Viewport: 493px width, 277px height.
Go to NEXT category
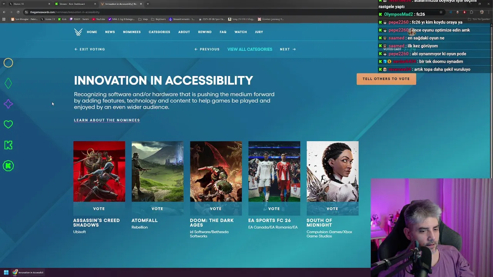point(288,49)
